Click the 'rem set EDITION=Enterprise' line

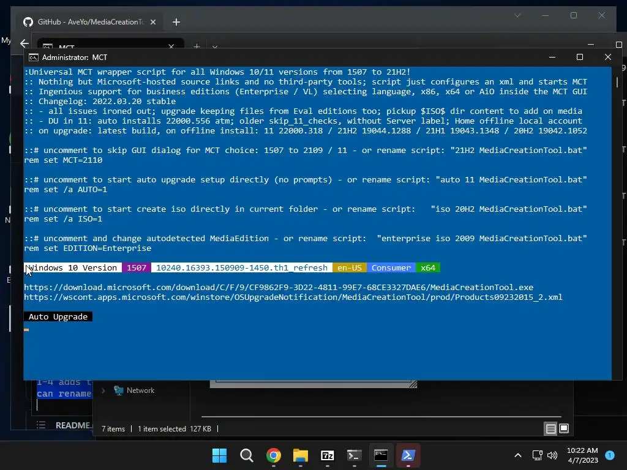click(88, 248)
